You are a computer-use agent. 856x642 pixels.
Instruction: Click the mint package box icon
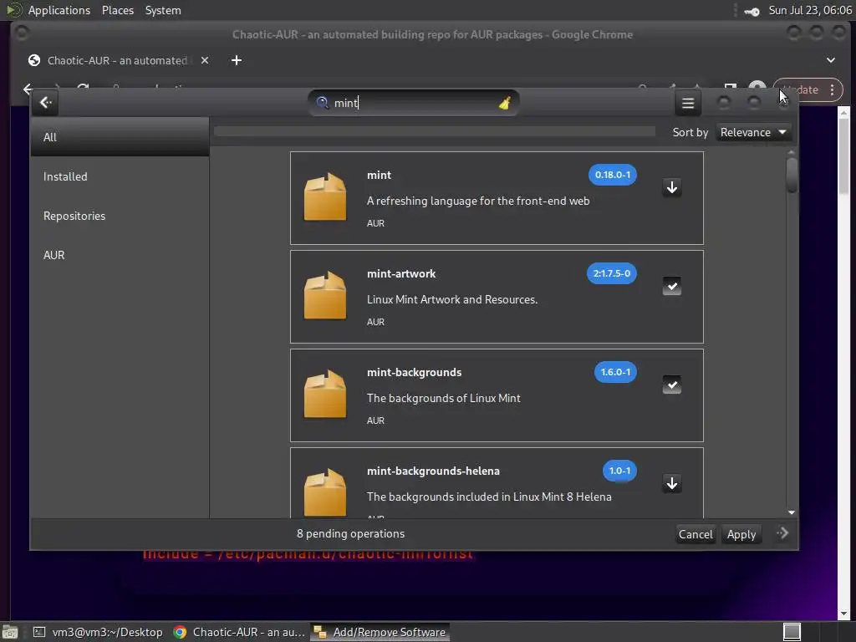click(325, 197)
